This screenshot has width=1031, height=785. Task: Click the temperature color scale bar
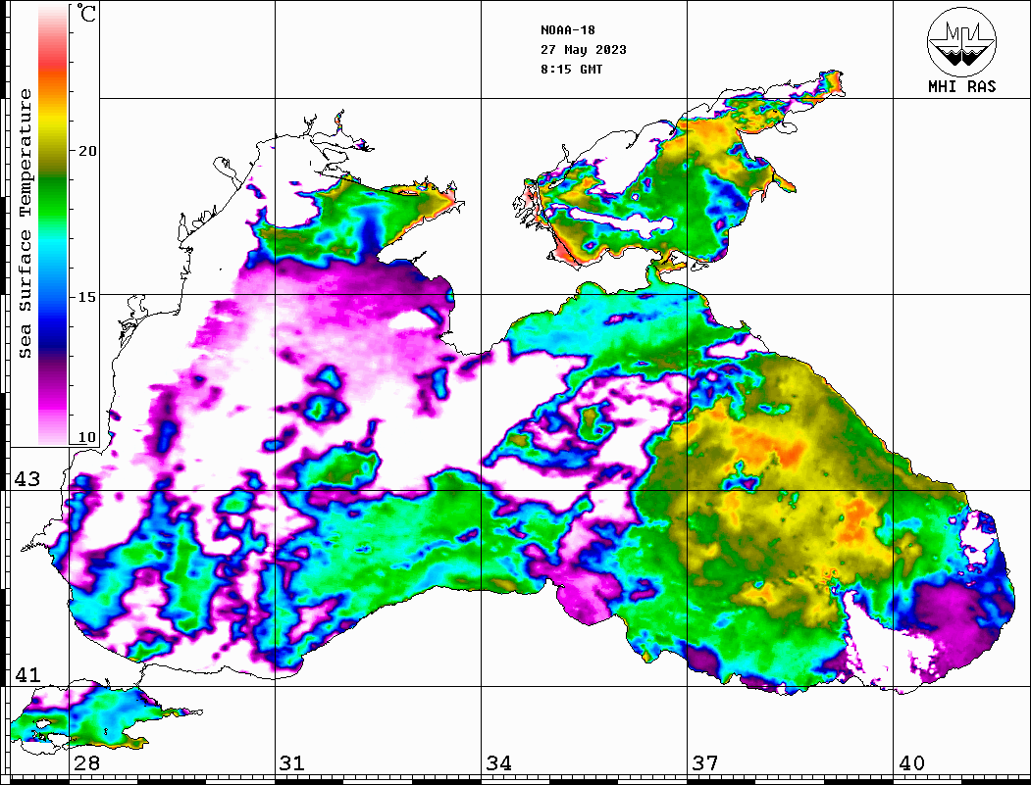[53, 225]
